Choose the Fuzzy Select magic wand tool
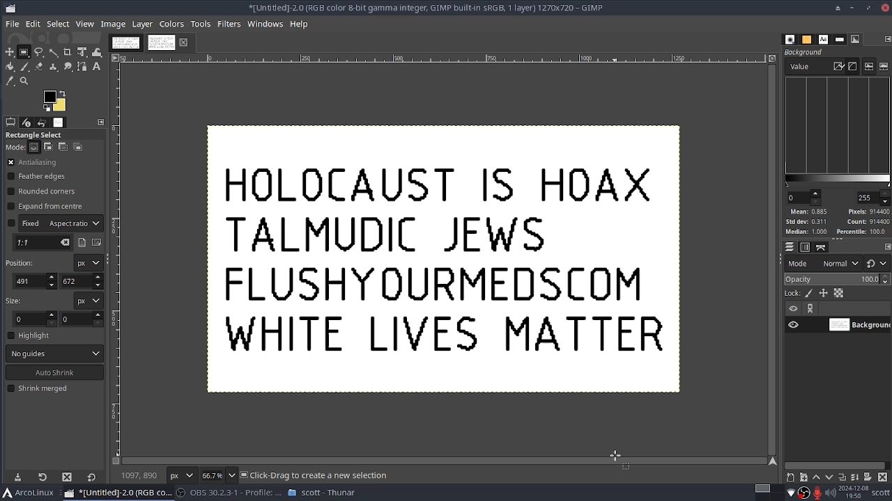 tap(54, 52)
